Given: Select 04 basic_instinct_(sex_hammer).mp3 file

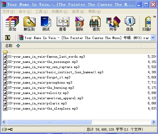Looking at the screenshot, I should click(x=56, y=72).
